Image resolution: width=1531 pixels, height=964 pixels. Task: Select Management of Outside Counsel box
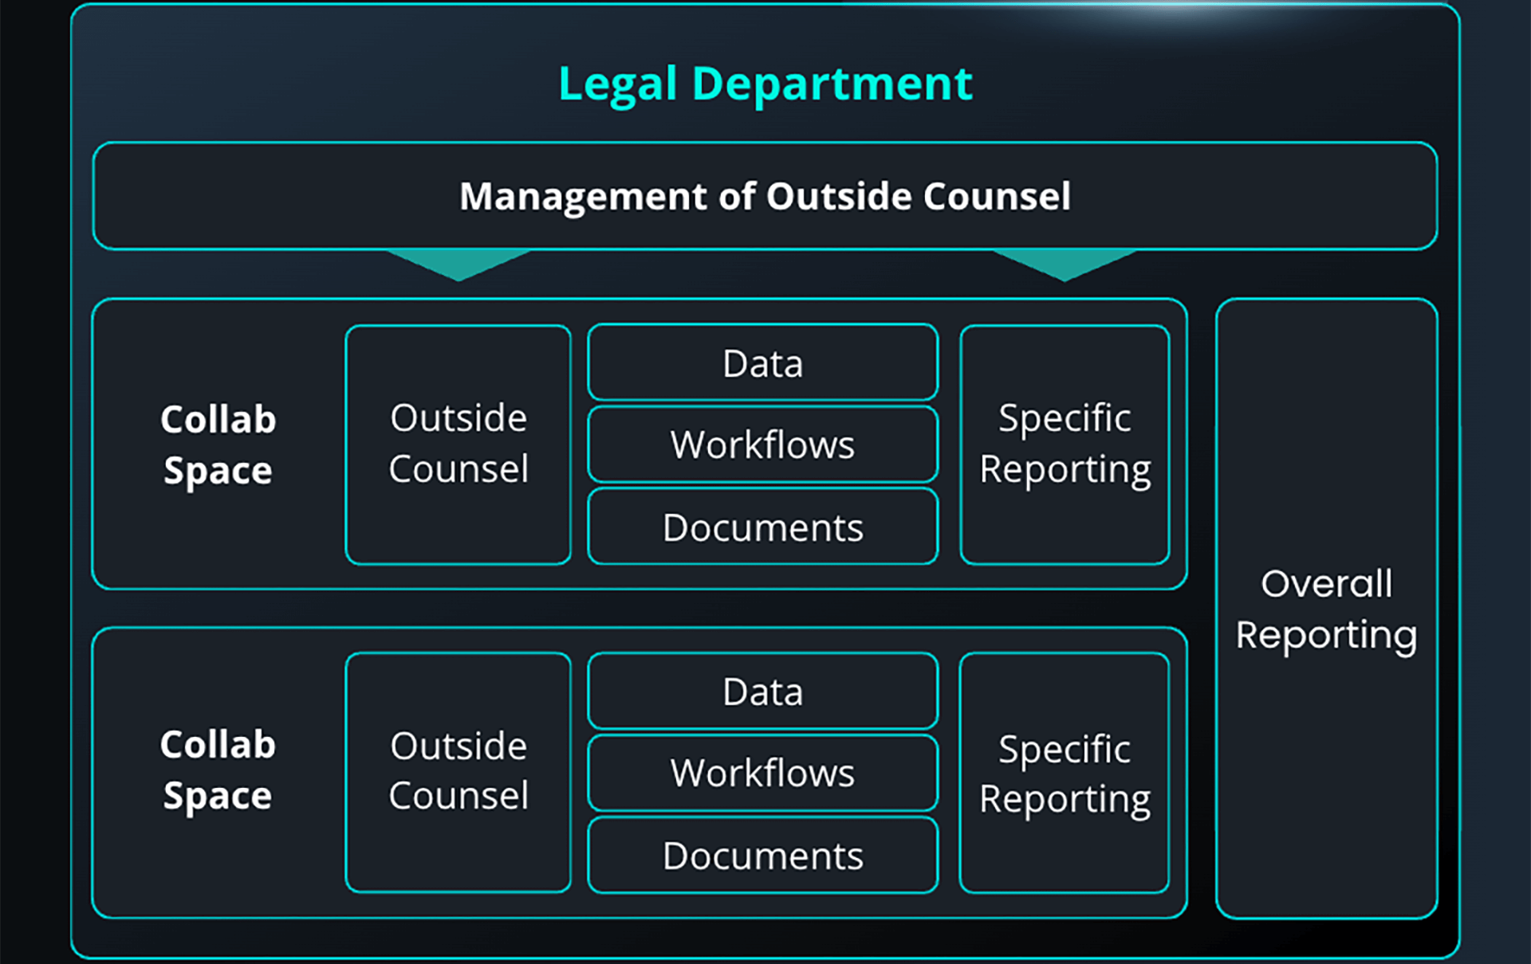(x=765, y=196)
